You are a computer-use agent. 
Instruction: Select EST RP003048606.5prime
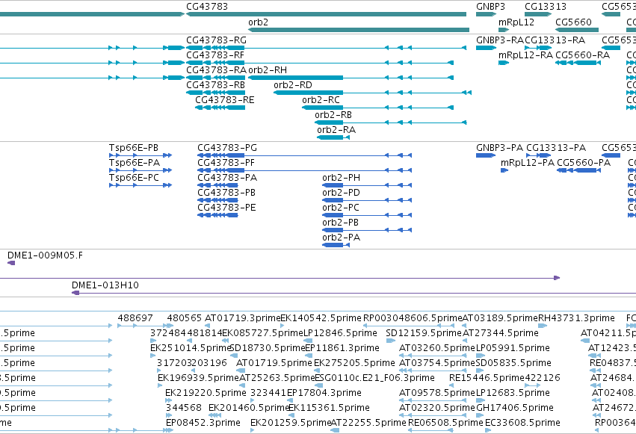(413, 318)
